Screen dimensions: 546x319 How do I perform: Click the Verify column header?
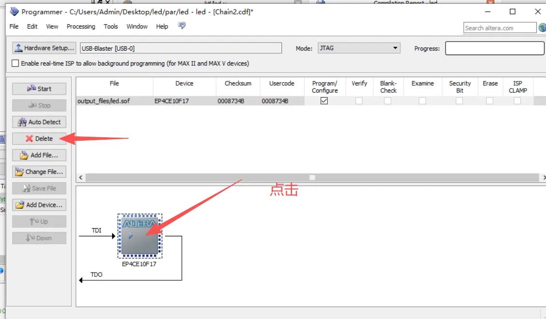pyautogui.click(x=359, y=87)
